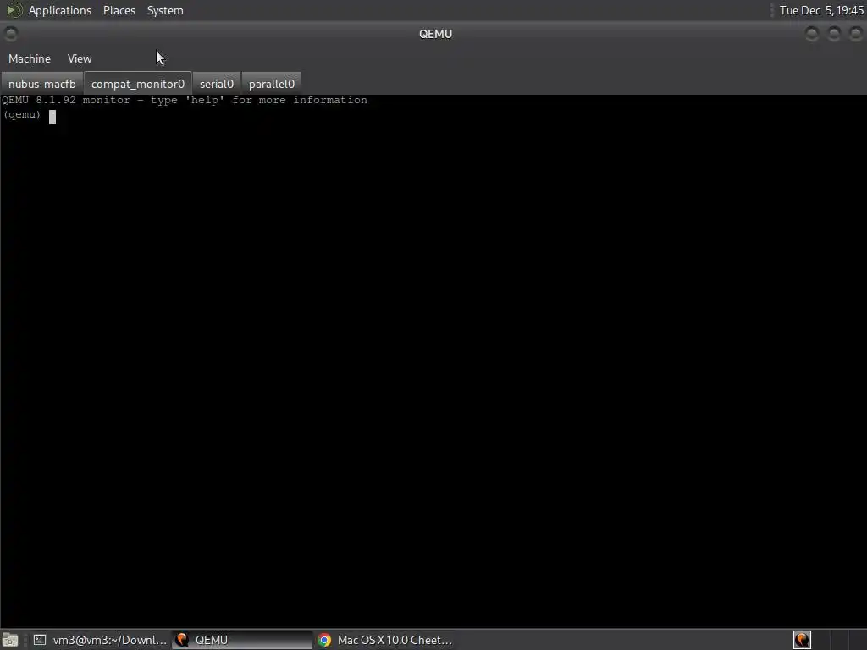Maximize the QEMU window

834,34
